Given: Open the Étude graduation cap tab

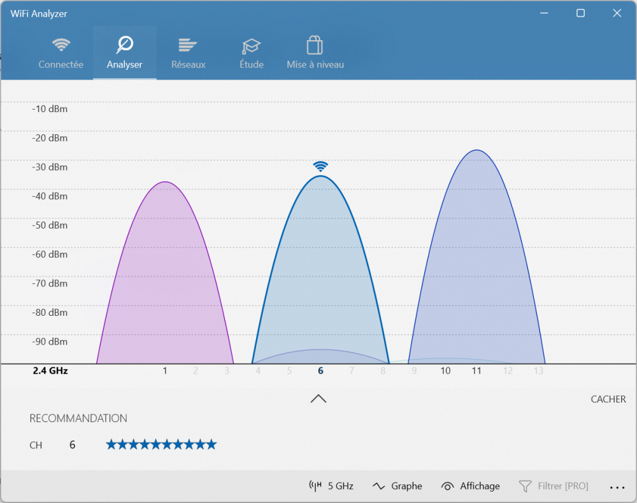Looking at the screenshot, I should tap(251, 52).
